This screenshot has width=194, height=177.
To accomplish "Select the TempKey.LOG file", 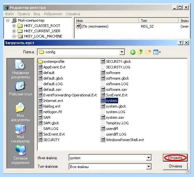I will point(115,123).
